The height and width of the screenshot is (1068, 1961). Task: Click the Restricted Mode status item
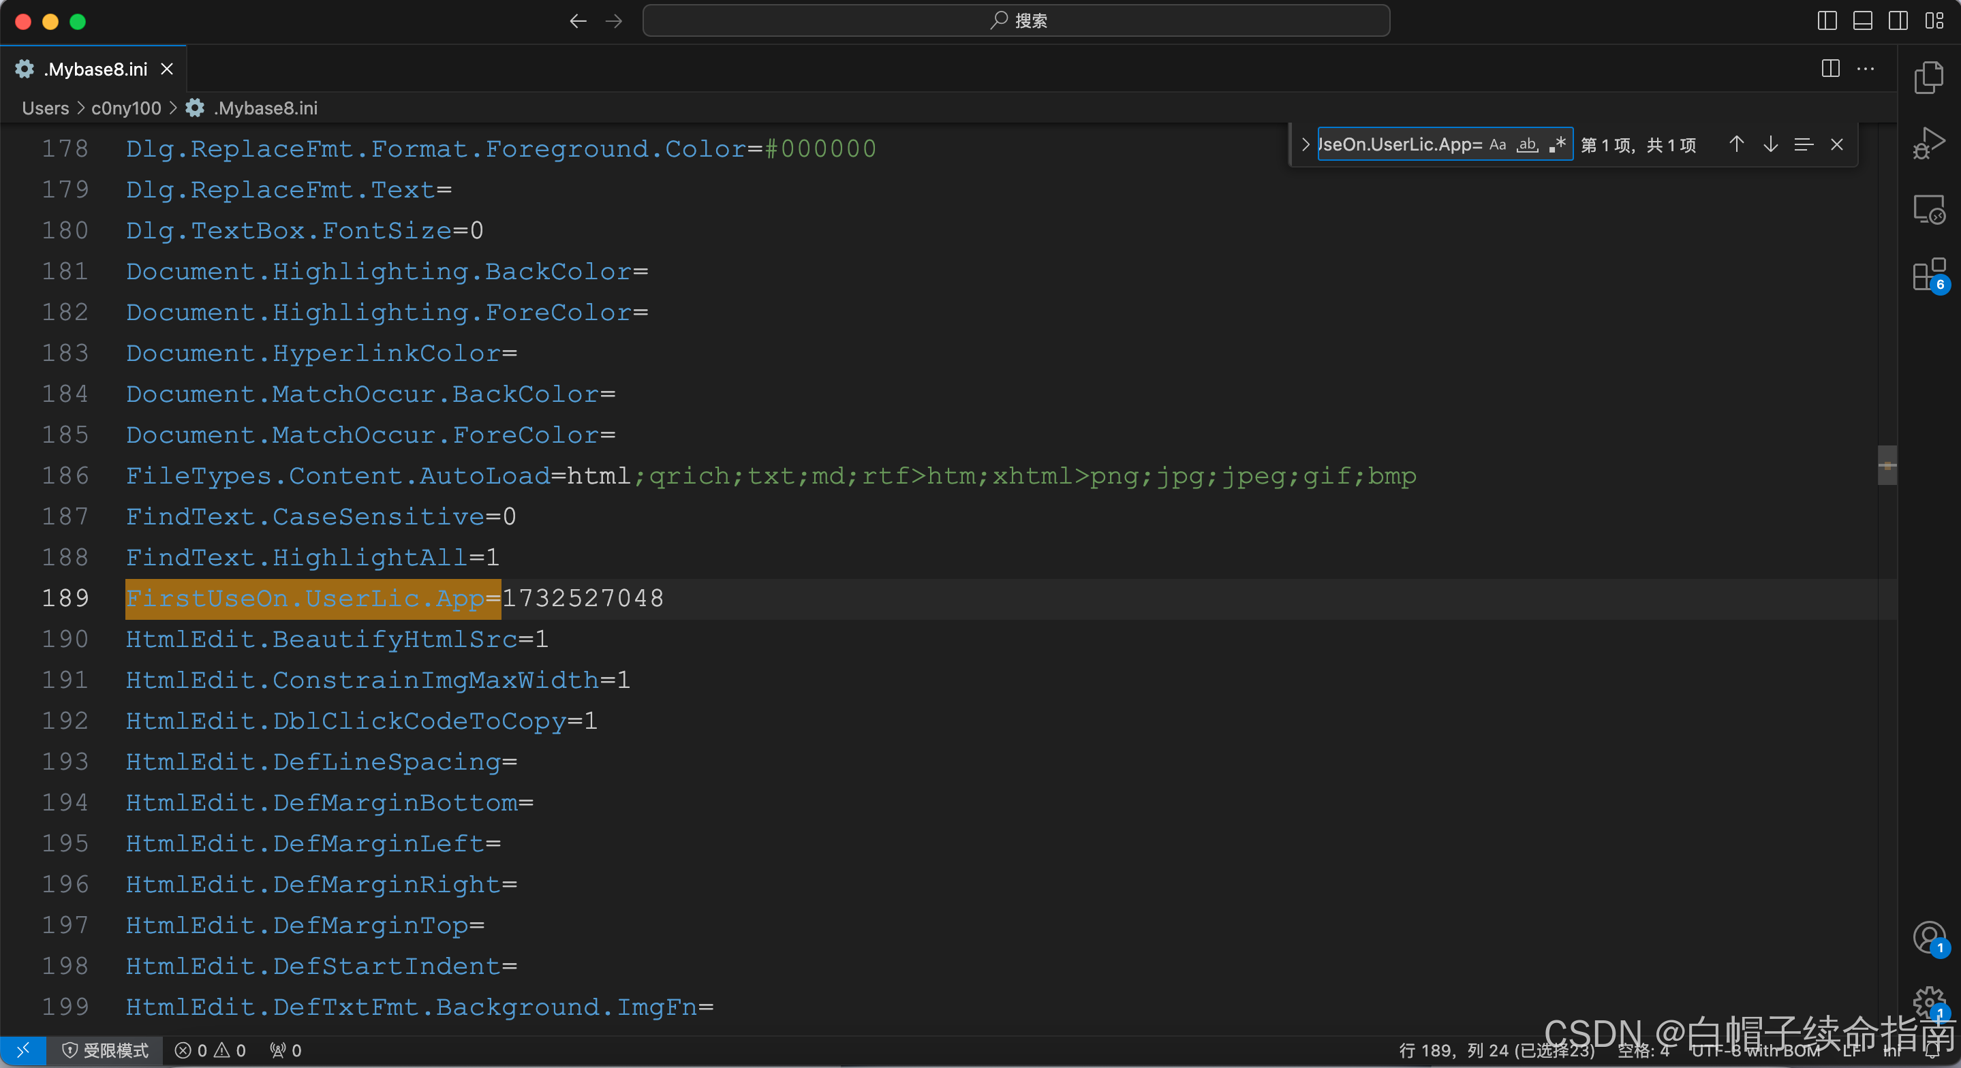[x=105, y=1050]
